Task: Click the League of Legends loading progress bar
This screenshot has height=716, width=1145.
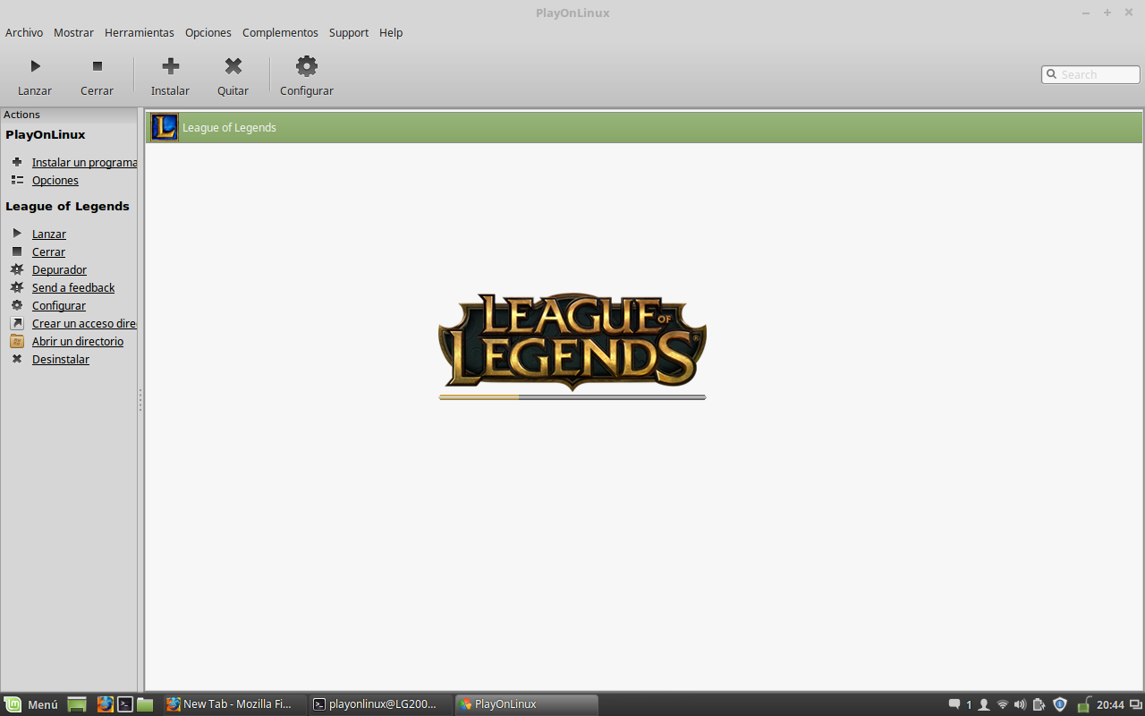Action: tap(572, 397)
